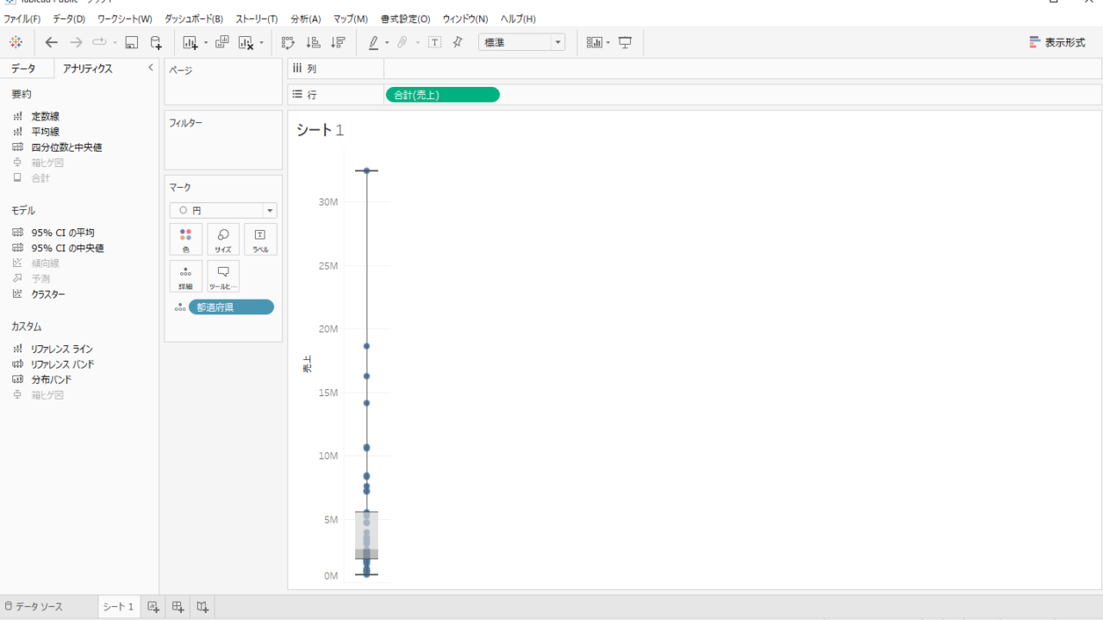
Task: Click the sort descending icon
Action: coord(338,42)
